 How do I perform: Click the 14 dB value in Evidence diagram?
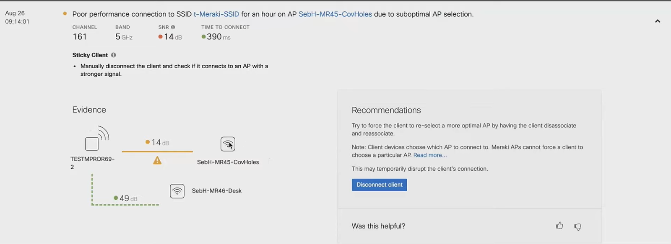click(x=160, y=143)
